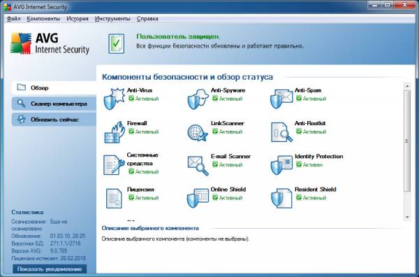The image size is (419, 277).
Task: Click the AVG title bar app icon
Action: point(8,7)
